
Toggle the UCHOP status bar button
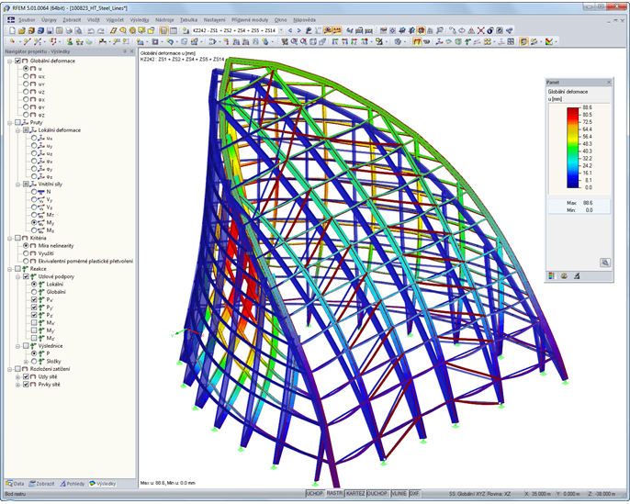315,493
